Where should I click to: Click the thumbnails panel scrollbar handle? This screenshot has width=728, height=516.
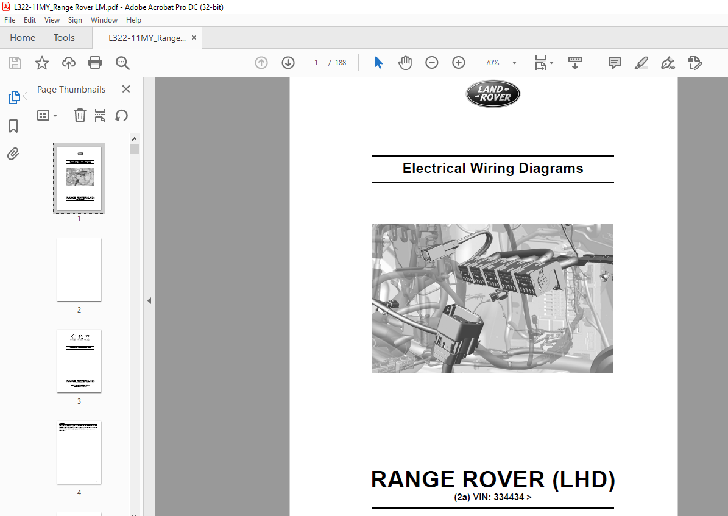[x=134, y=149]
